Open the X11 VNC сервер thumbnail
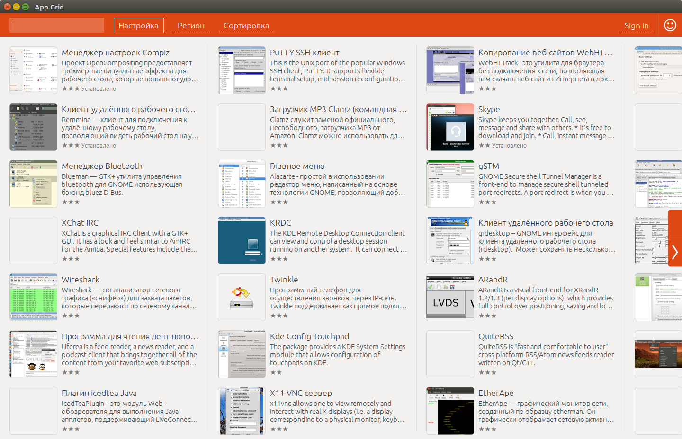This screenshot has height=439, width=682. [x=242, y=411]
